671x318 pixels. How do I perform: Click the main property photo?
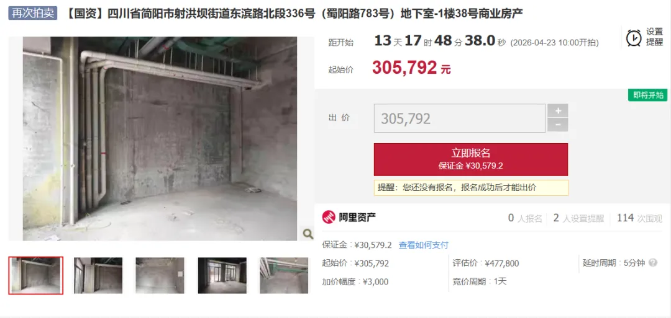pyautogui.click(x=160, y=139)
